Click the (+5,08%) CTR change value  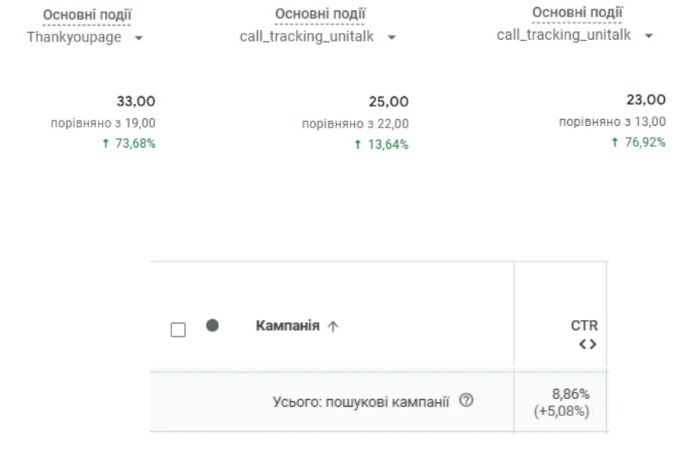pos(562,411)
